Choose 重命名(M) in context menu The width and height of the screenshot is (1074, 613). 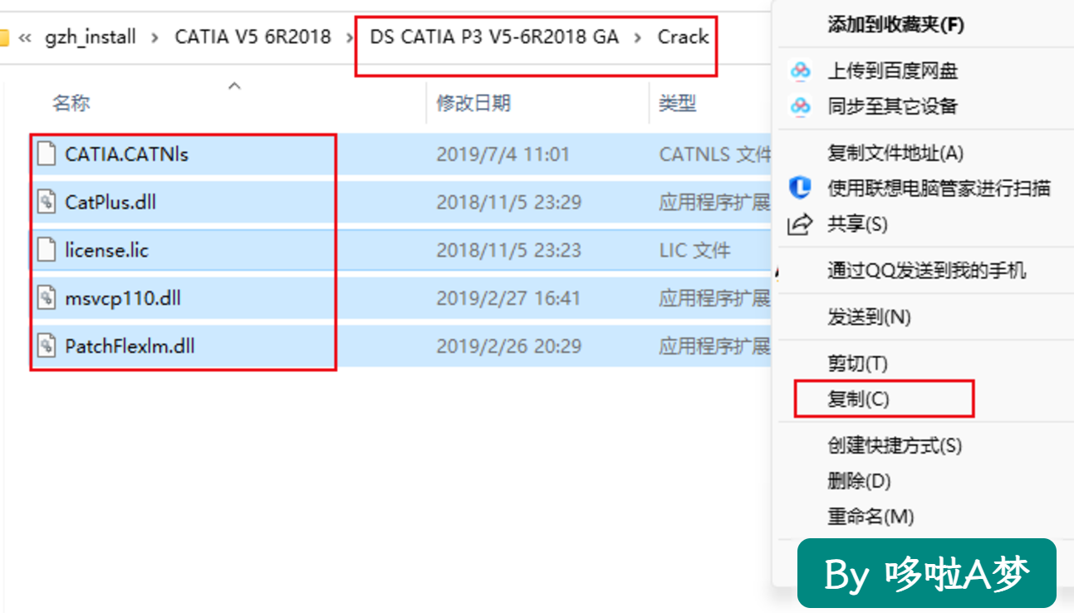(x=870, y=517)
